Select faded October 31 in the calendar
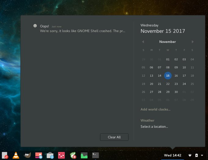 [159, 60]
